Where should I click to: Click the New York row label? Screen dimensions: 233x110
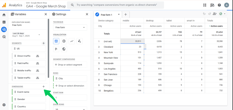[x=108, y=52]
